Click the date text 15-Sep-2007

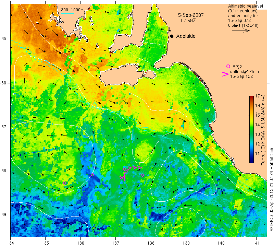tap(190, 15)
